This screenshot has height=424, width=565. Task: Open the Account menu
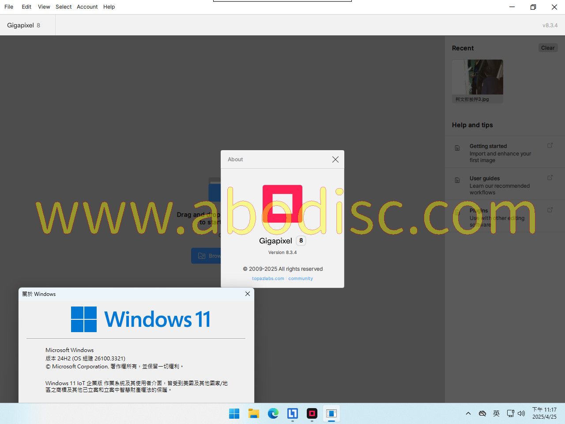coord(87,7)
